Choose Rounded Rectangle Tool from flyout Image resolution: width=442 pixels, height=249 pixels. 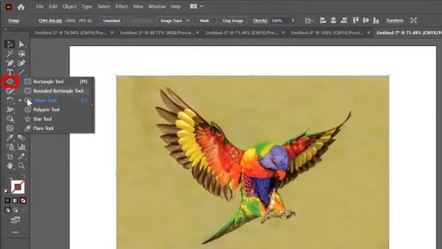point(56,91)
